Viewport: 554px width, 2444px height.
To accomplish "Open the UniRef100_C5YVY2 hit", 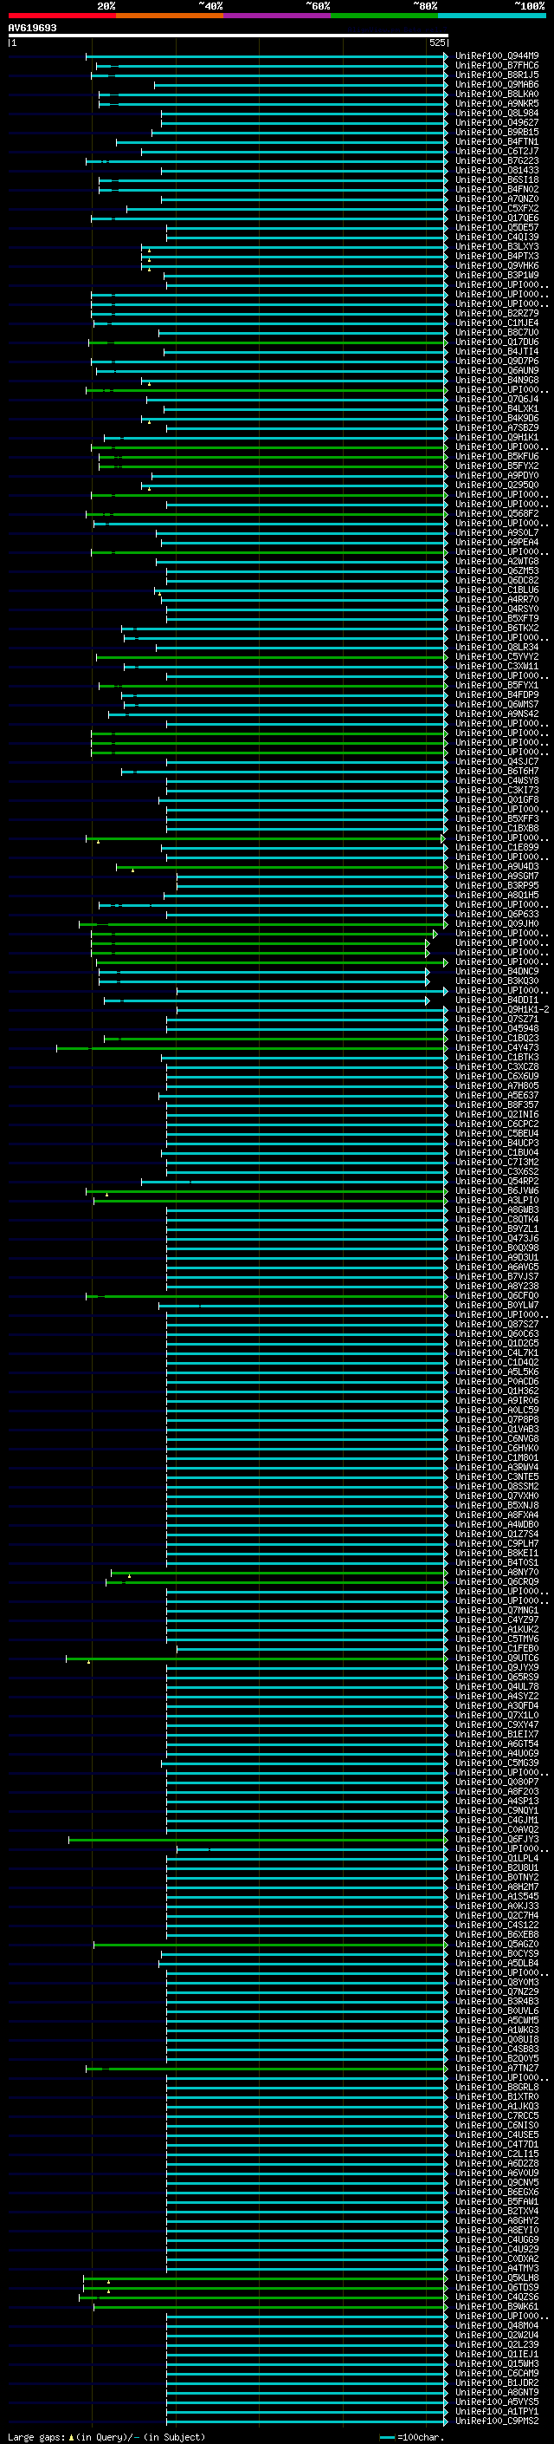I will tap(496, 656).
